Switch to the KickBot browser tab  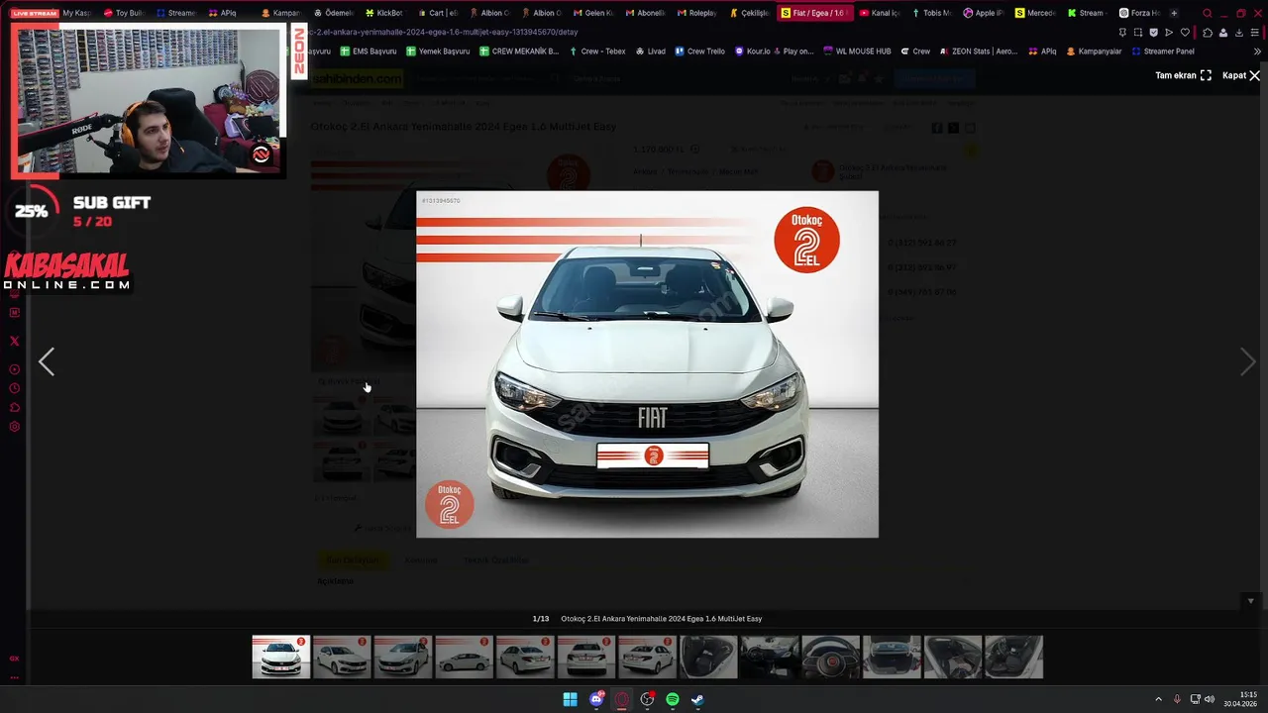[383, 13]
